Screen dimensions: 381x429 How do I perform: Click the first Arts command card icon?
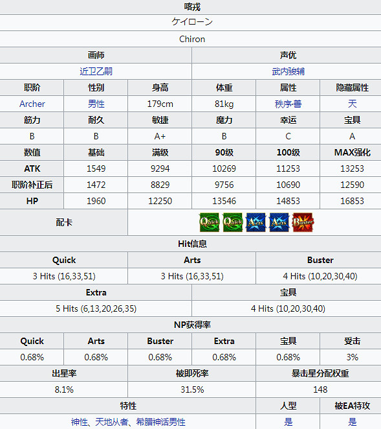(x=256, y=222)
